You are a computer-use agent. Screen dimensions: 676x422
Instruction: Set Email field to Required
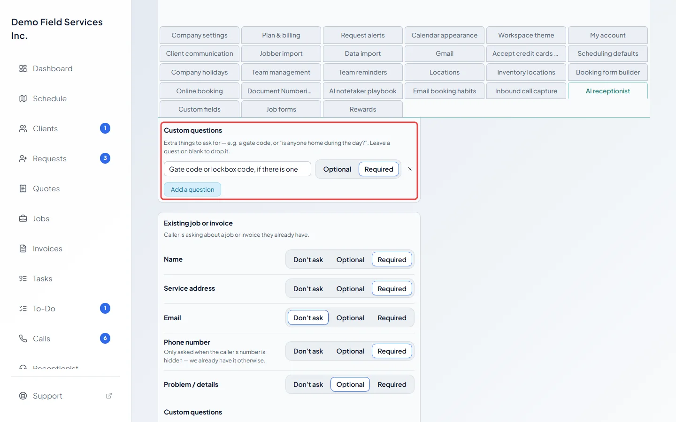392,318
